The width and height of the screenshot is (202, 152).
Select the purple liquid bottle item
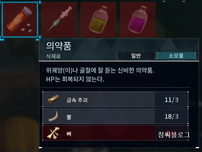138,20
